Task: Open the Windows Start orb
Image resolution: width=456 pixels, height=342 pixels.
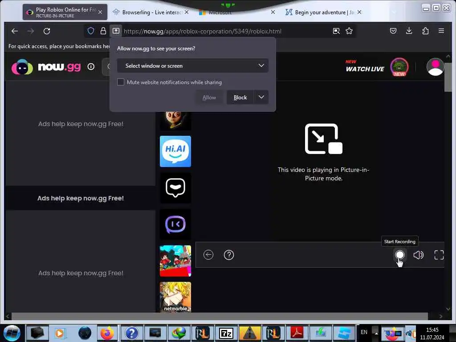Action: click(x=12, y=333)
